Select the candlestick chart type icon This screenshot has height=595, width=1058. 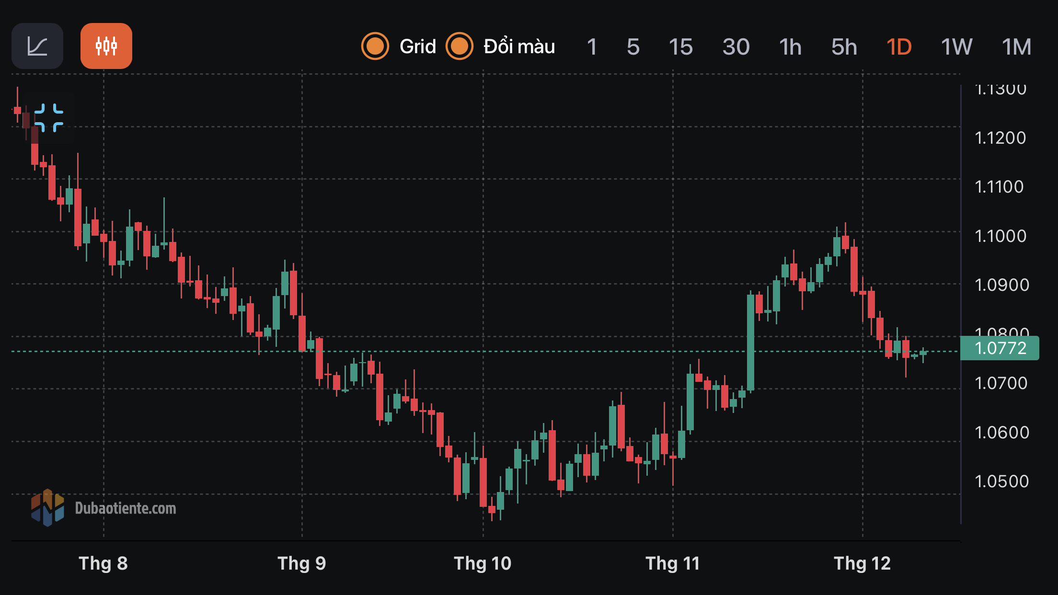point(106,46)
